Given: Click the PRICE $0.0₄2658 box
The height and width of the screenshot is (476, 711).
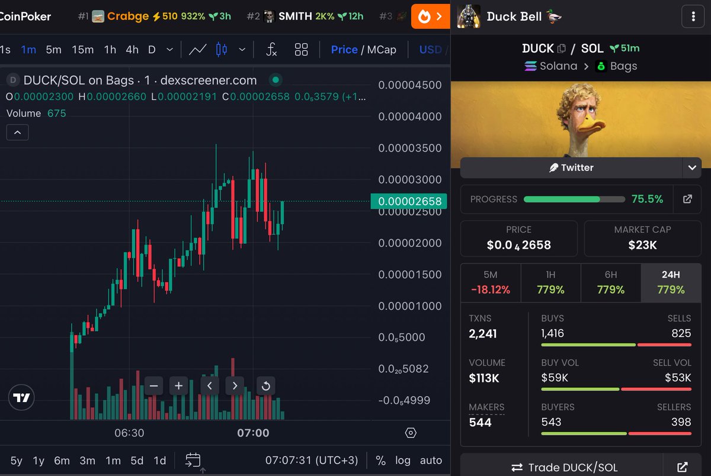Looking at the screenshot, I should coord(519,238).
